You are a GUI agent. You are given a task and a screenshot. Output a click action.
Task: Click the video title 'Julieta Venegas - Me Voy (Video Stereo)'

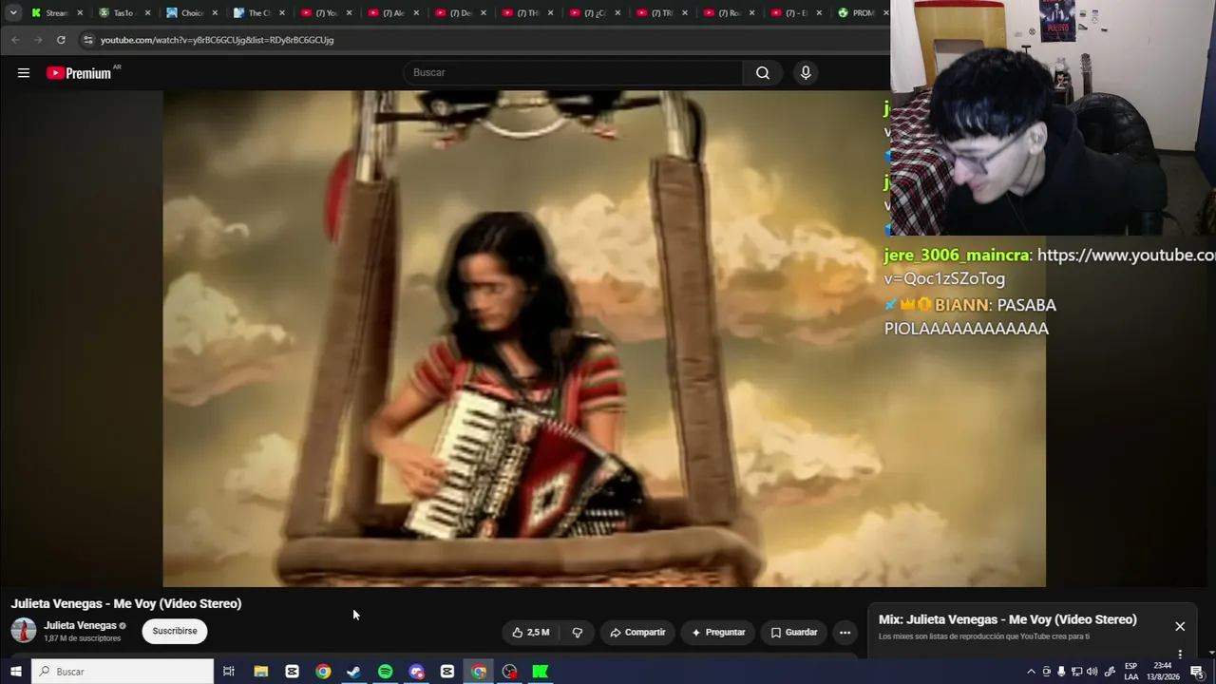click(x=126, y=603)
